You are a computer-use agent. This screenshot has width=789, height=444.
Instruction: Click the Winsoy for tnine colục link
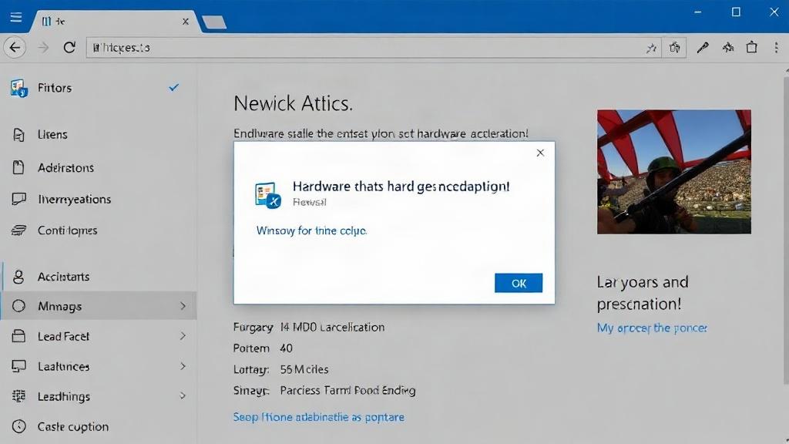click(311, 230)
